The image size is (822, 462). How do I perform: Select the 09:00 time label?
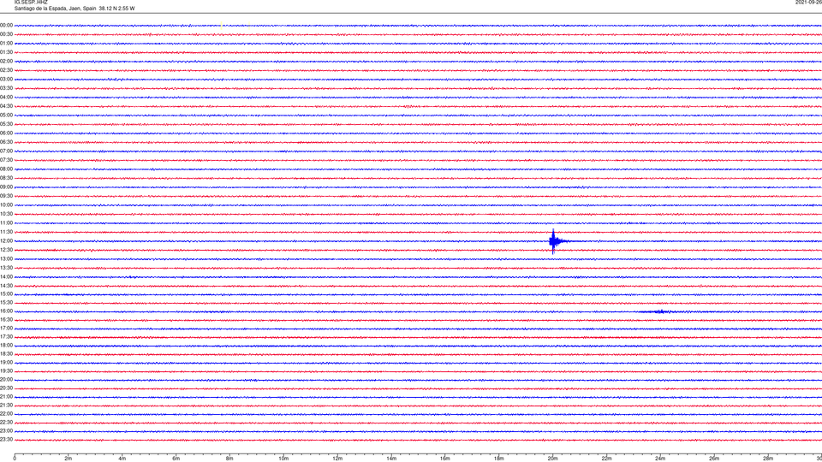coord(6,187)
